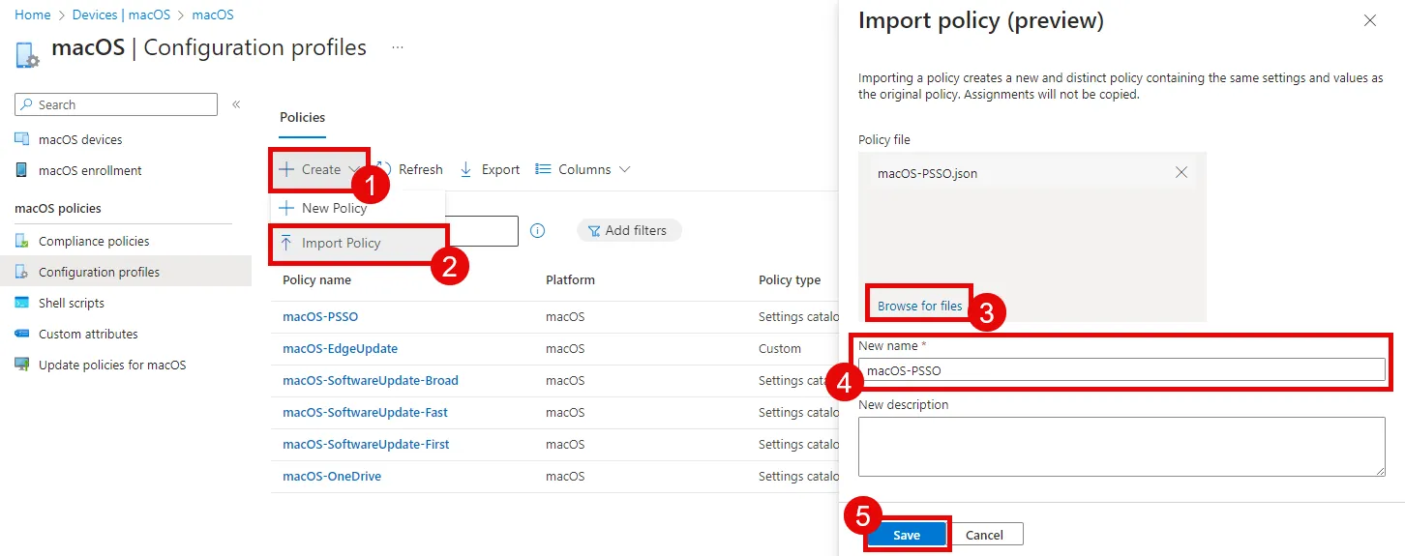Open the macOS-EdgeUpdate policy
The height and width of the screenshot is (556, 1405).
tap(340, 348)
